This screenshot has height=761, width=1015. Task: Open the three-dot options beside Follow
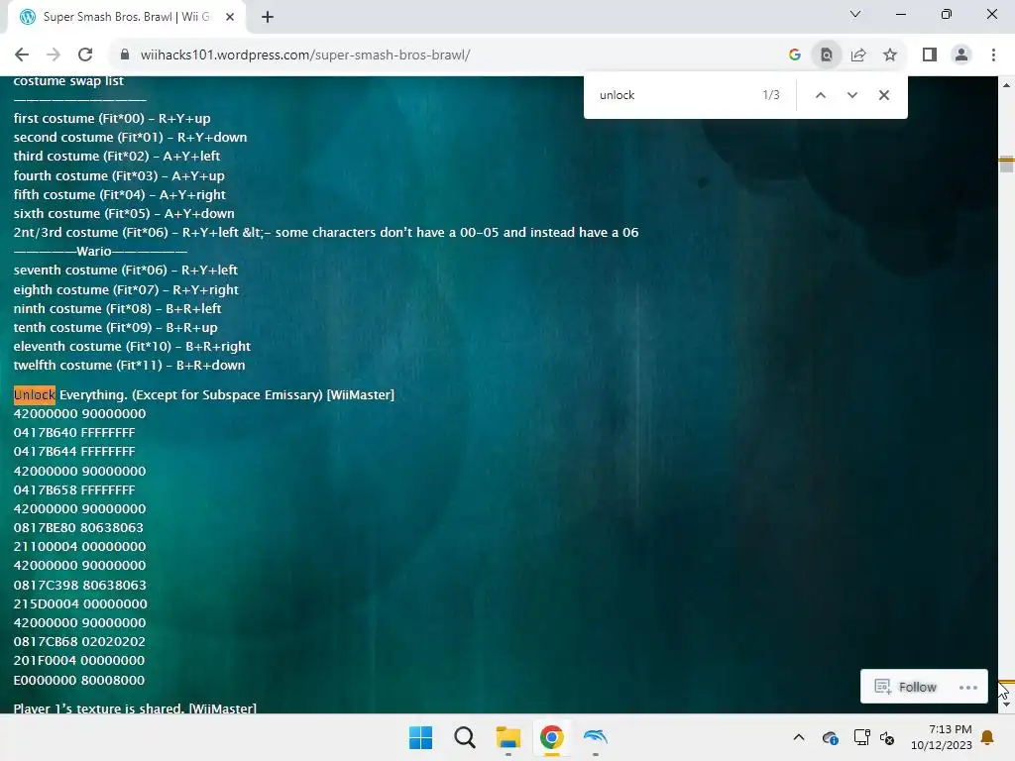click(x=967, y=688)
